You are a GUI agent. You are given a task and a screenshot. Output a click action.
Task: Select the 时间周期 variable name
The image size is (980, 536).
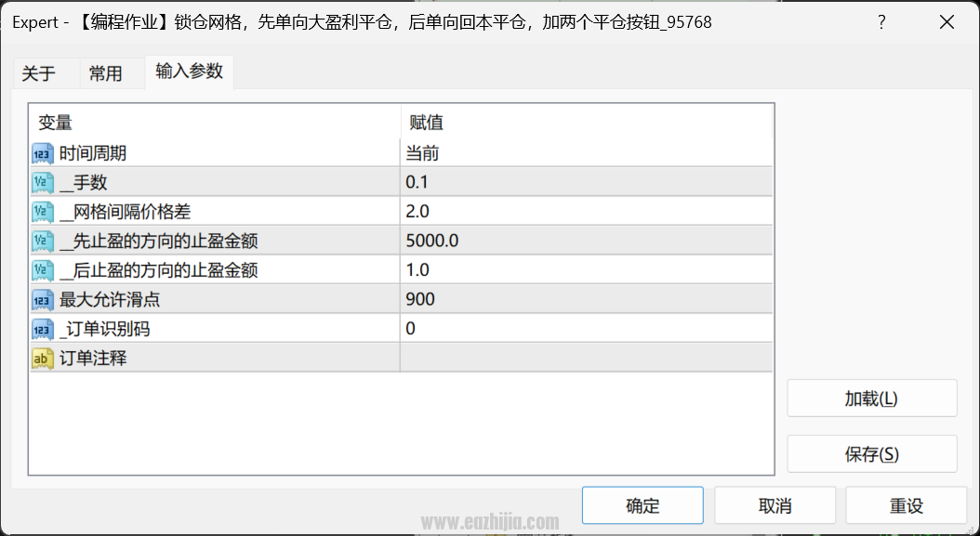point(92,153)
